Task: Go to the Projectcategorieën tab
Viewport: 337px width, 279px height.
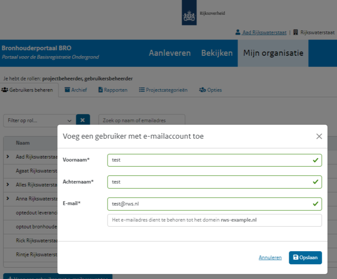Action: pos(163,90)
